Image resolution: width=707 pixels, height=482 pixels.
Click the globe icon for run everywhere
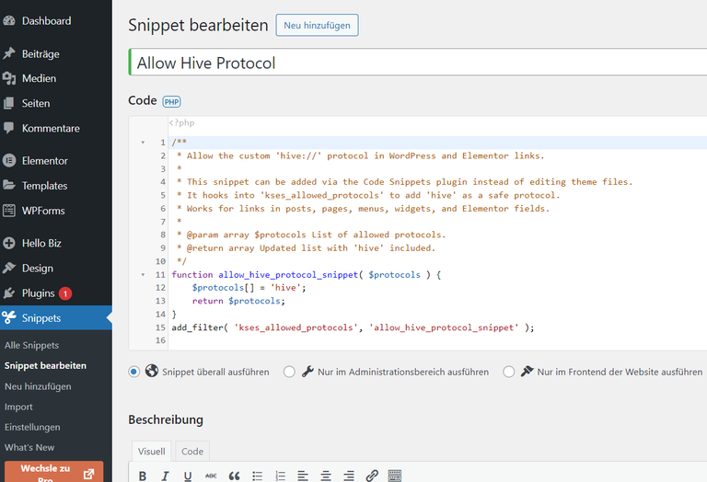pos(152,371)
